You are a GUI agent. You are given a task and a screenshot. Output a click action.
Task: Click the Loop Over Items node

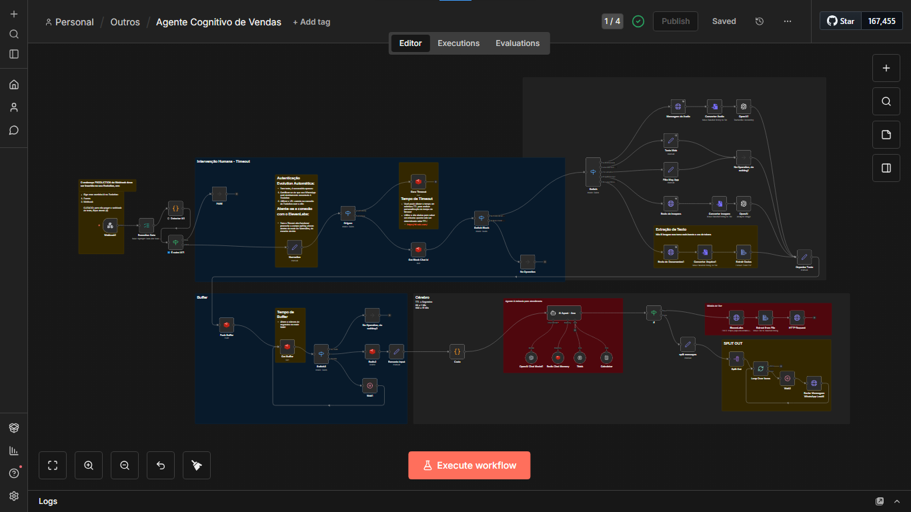pos(760,368)
